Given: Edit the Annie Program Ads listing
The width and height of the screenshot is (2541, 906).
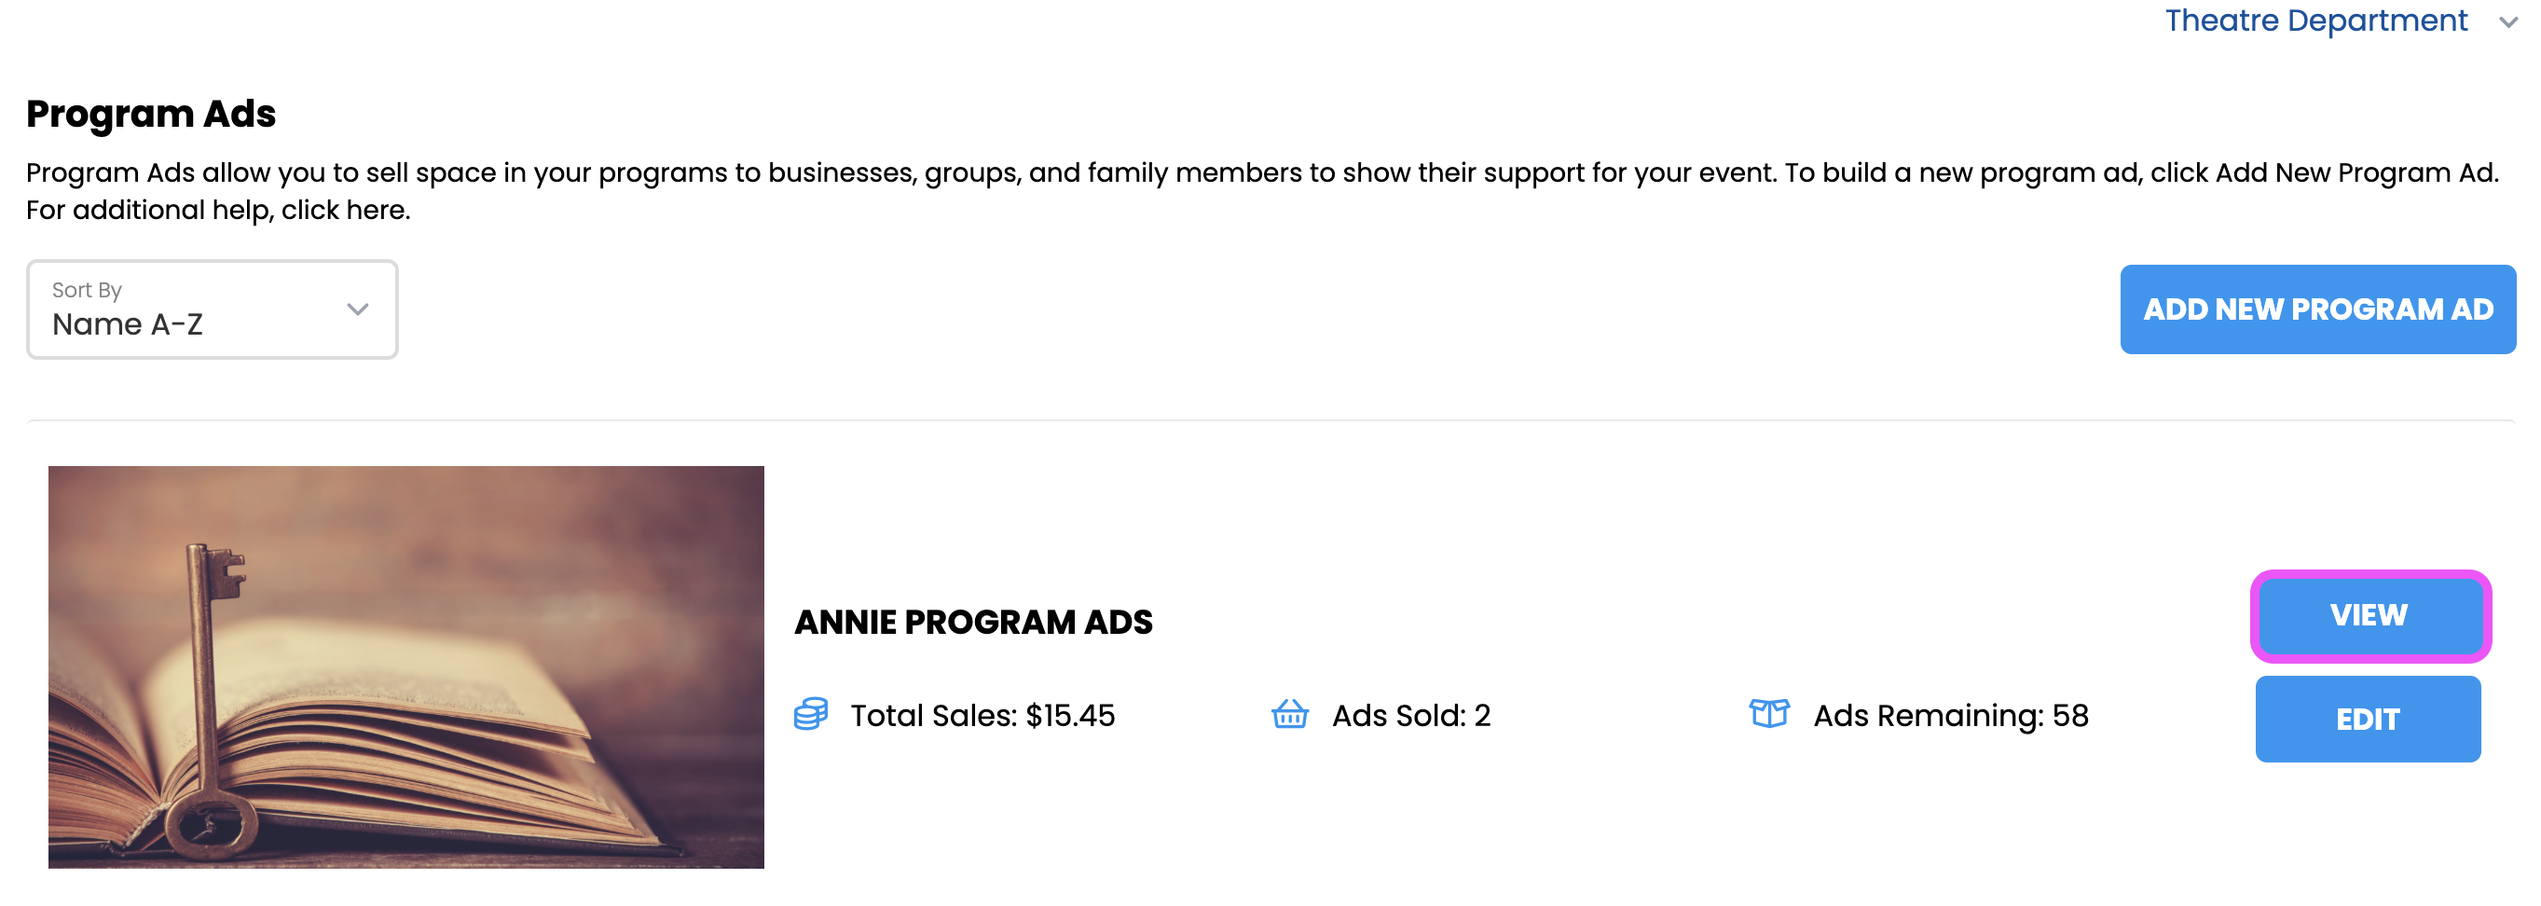Looking at the screenshot, I should pyautogui.click(x=2367, y=720).
